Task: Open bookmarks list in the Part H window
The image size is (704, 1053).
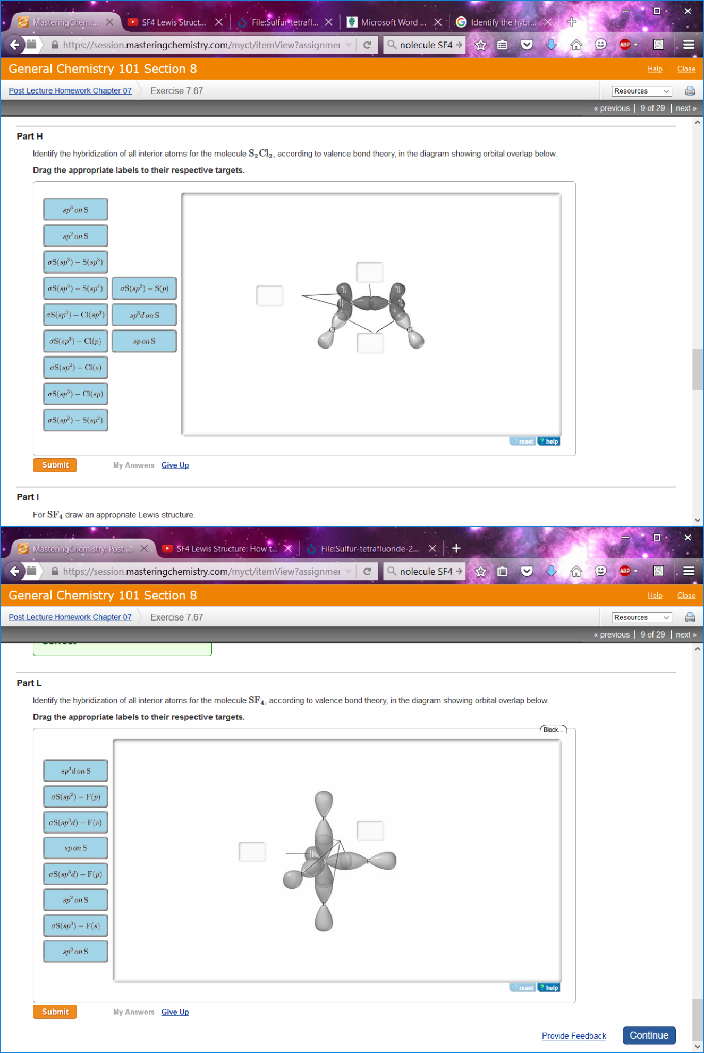Action: coord(502,45)
